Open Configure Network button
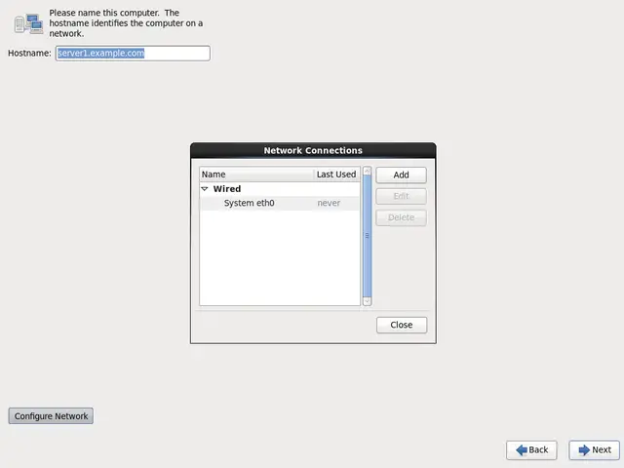This screenshot has width=624, height=468. 51,416
